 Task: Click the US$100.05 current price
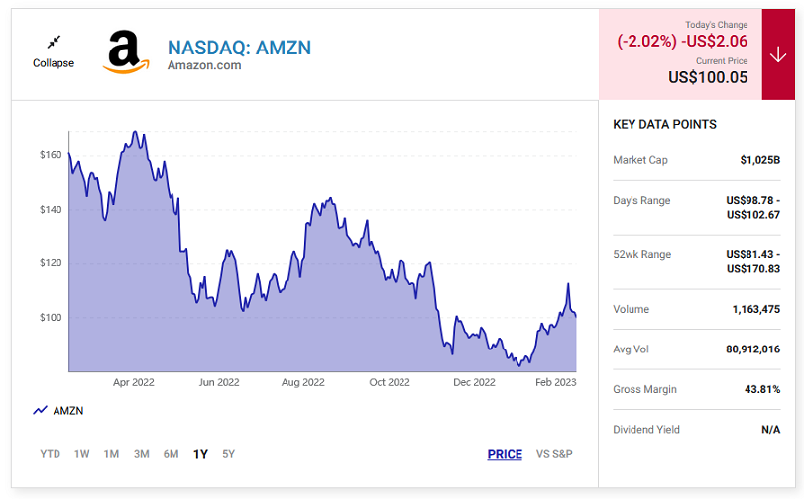coord(708,77)
